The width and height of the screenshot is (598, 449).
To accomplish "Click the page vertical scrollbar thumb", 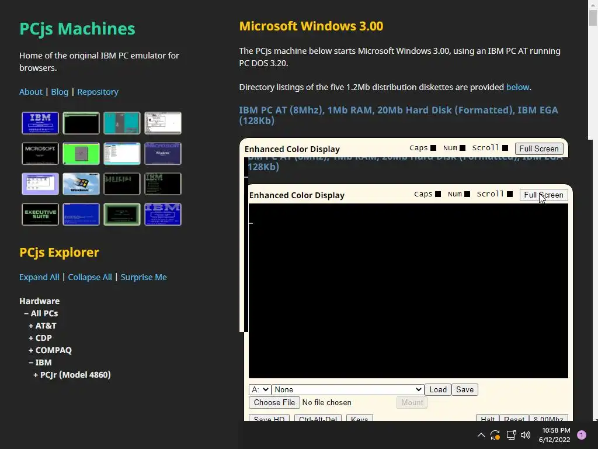I will 593,18.
